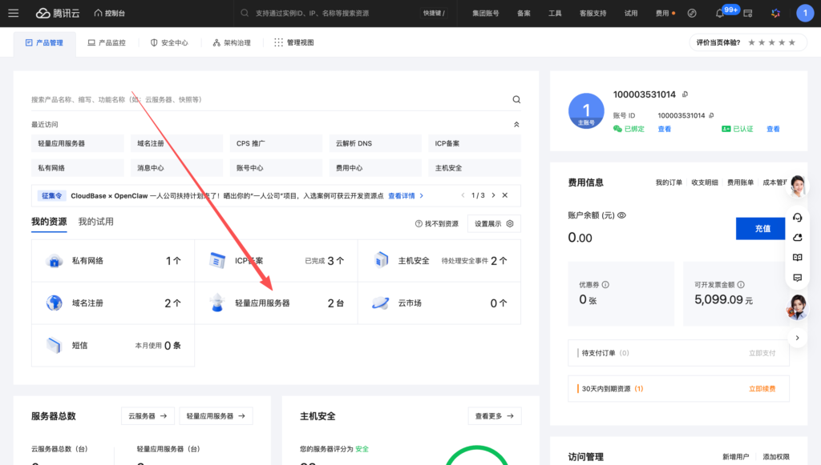Screen dimensions: 821x465
Task: Rate page with the first star
Action: (x=751, y=42)
